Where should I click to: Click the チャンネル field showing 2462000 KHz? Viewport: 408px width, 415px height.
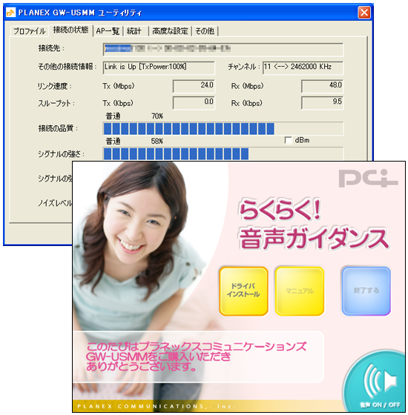(x=303, y=67)
